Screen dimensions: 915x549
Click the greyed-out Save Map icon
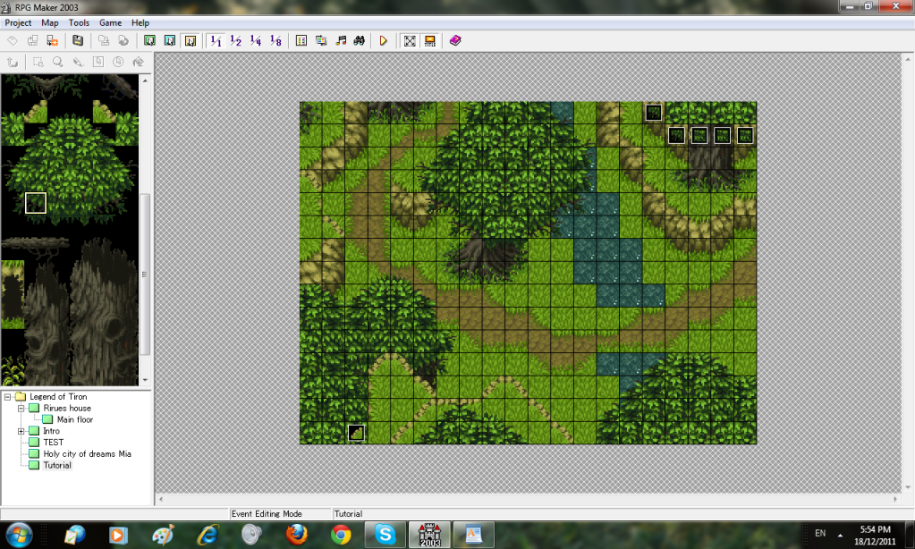click(x=103, y=40)
